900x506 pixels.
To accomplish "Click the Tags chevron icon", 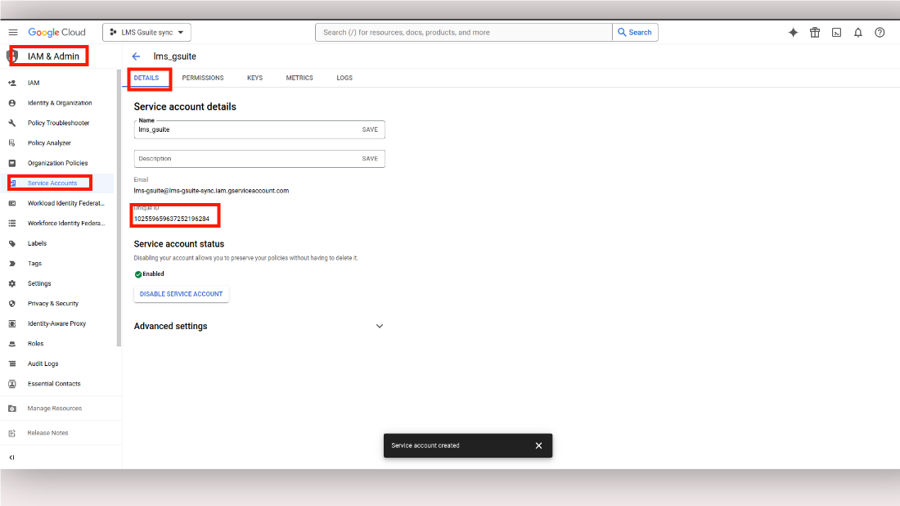I will coord(12,264).
